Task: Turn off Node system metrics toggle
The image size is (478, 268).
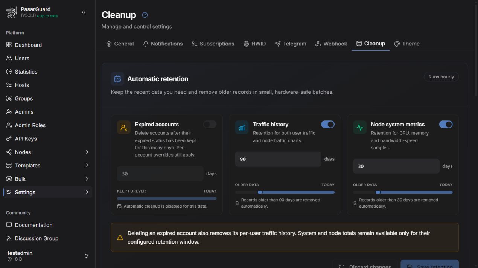Action: pos(446,124)
